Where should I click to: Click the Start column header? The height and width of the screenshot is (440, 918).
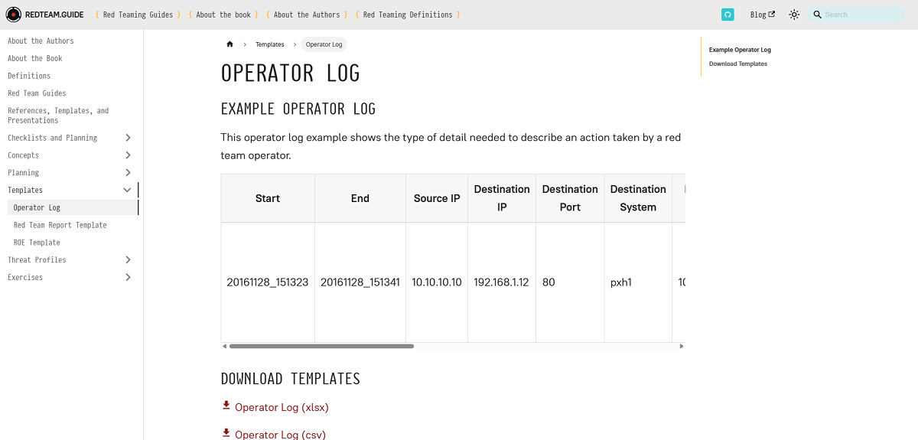click(268, 198)
